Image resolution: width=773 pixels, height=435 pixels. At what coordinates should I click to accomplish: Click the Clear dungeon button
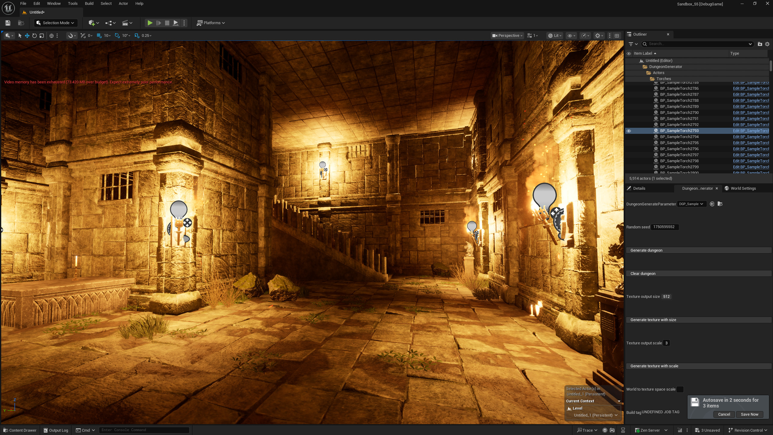point(699,274)
